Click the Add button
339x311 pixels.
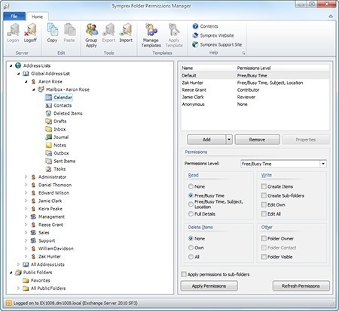206,140
